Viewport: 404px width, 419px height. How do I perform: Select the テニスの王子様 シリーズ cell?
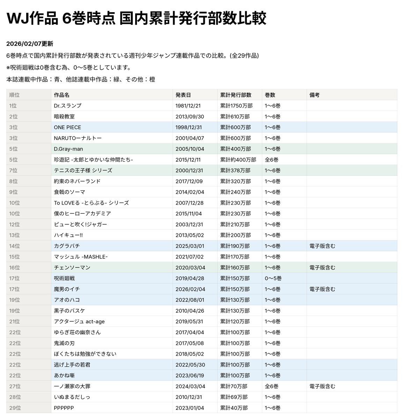(112, 171)
